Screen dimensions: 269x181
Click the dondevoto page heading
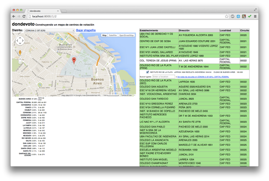(23, 24)
